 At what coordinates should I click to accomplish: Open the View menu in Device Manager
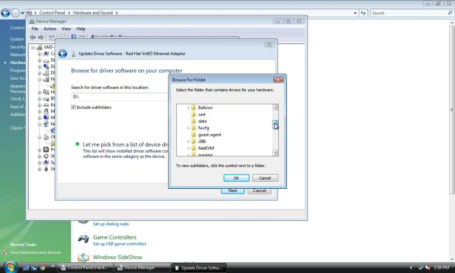(66, 29)
